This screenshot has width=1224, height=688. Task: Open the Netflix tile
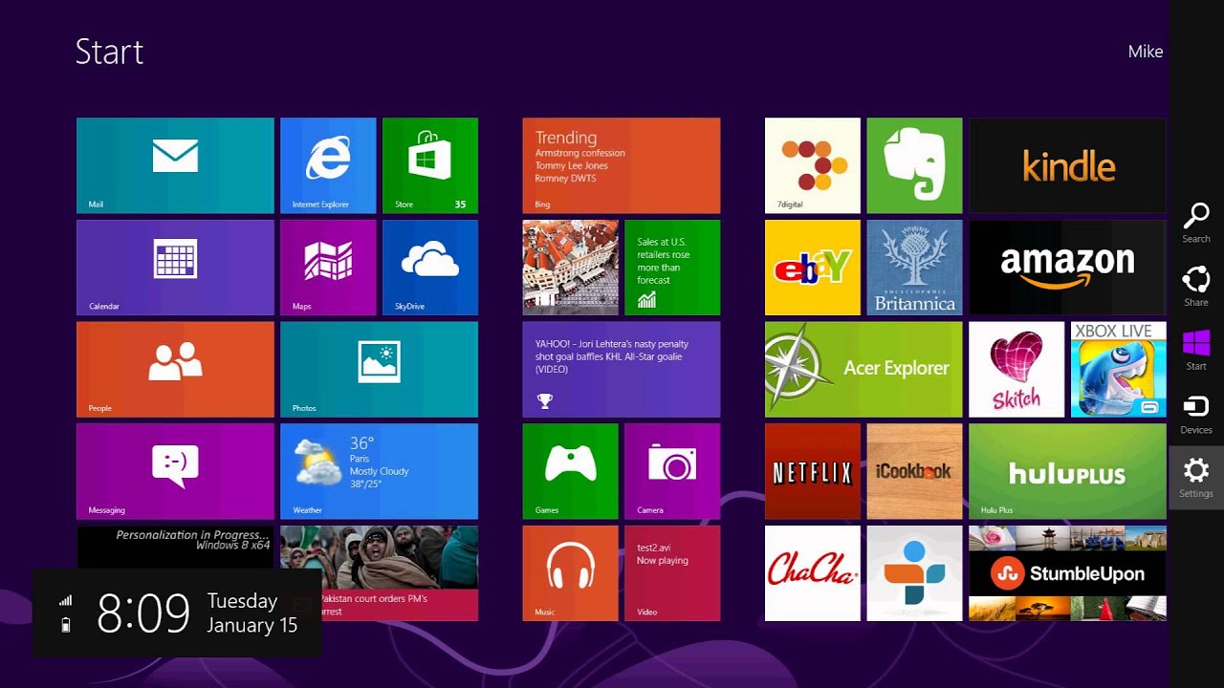[x=813, y=471]
